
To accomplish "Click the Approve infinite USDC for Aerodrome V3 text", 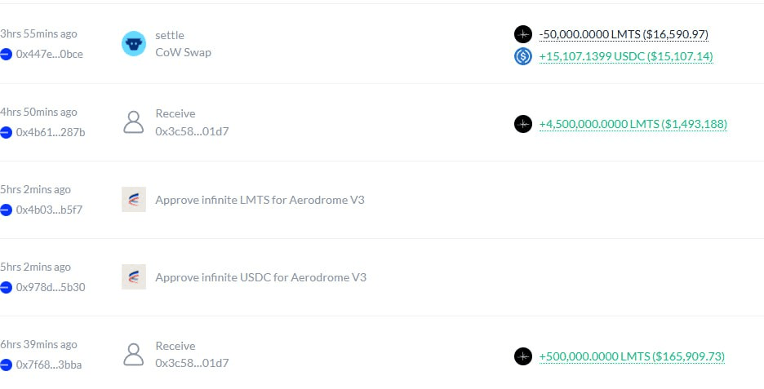I will [260, 277].
